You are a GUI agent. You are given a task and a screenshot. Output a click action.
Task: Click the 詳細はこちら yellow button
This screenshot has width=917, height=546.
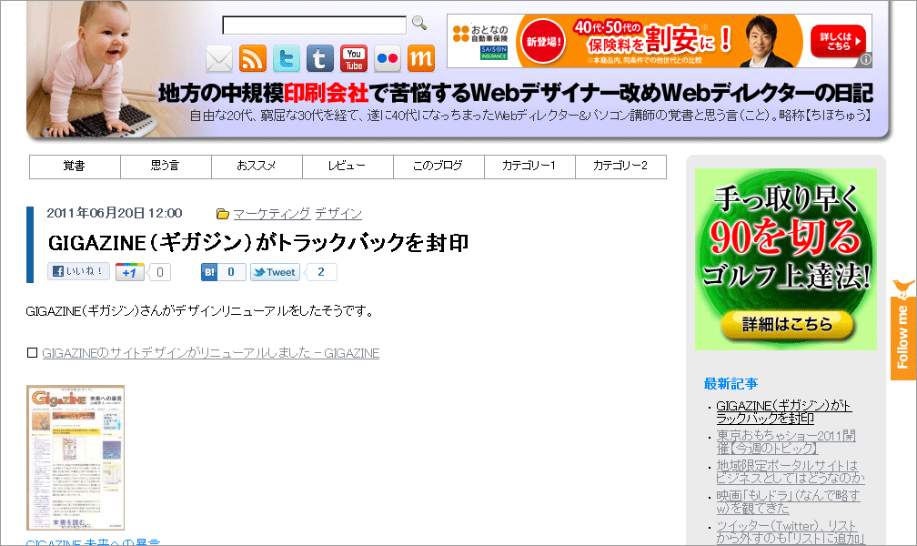[x=787, y=325]
